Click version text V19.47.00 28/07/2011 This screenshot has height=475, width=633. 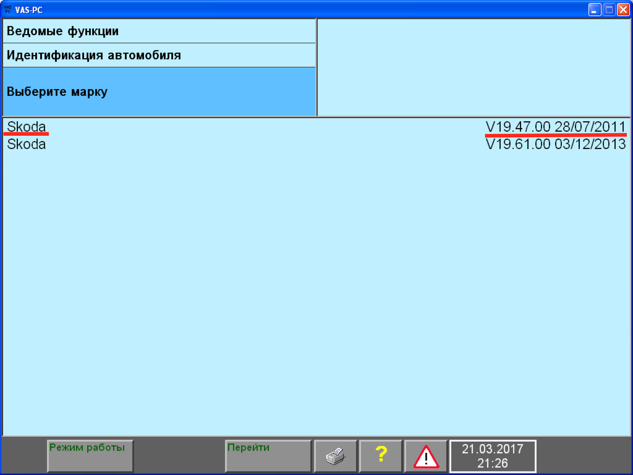point(555,127)
